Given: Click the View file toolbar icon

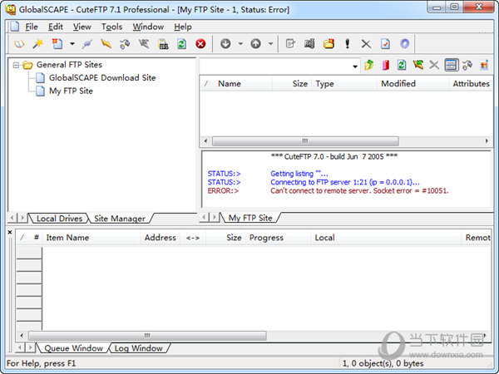Looking at the screenshot, I should tap(309, 43).
